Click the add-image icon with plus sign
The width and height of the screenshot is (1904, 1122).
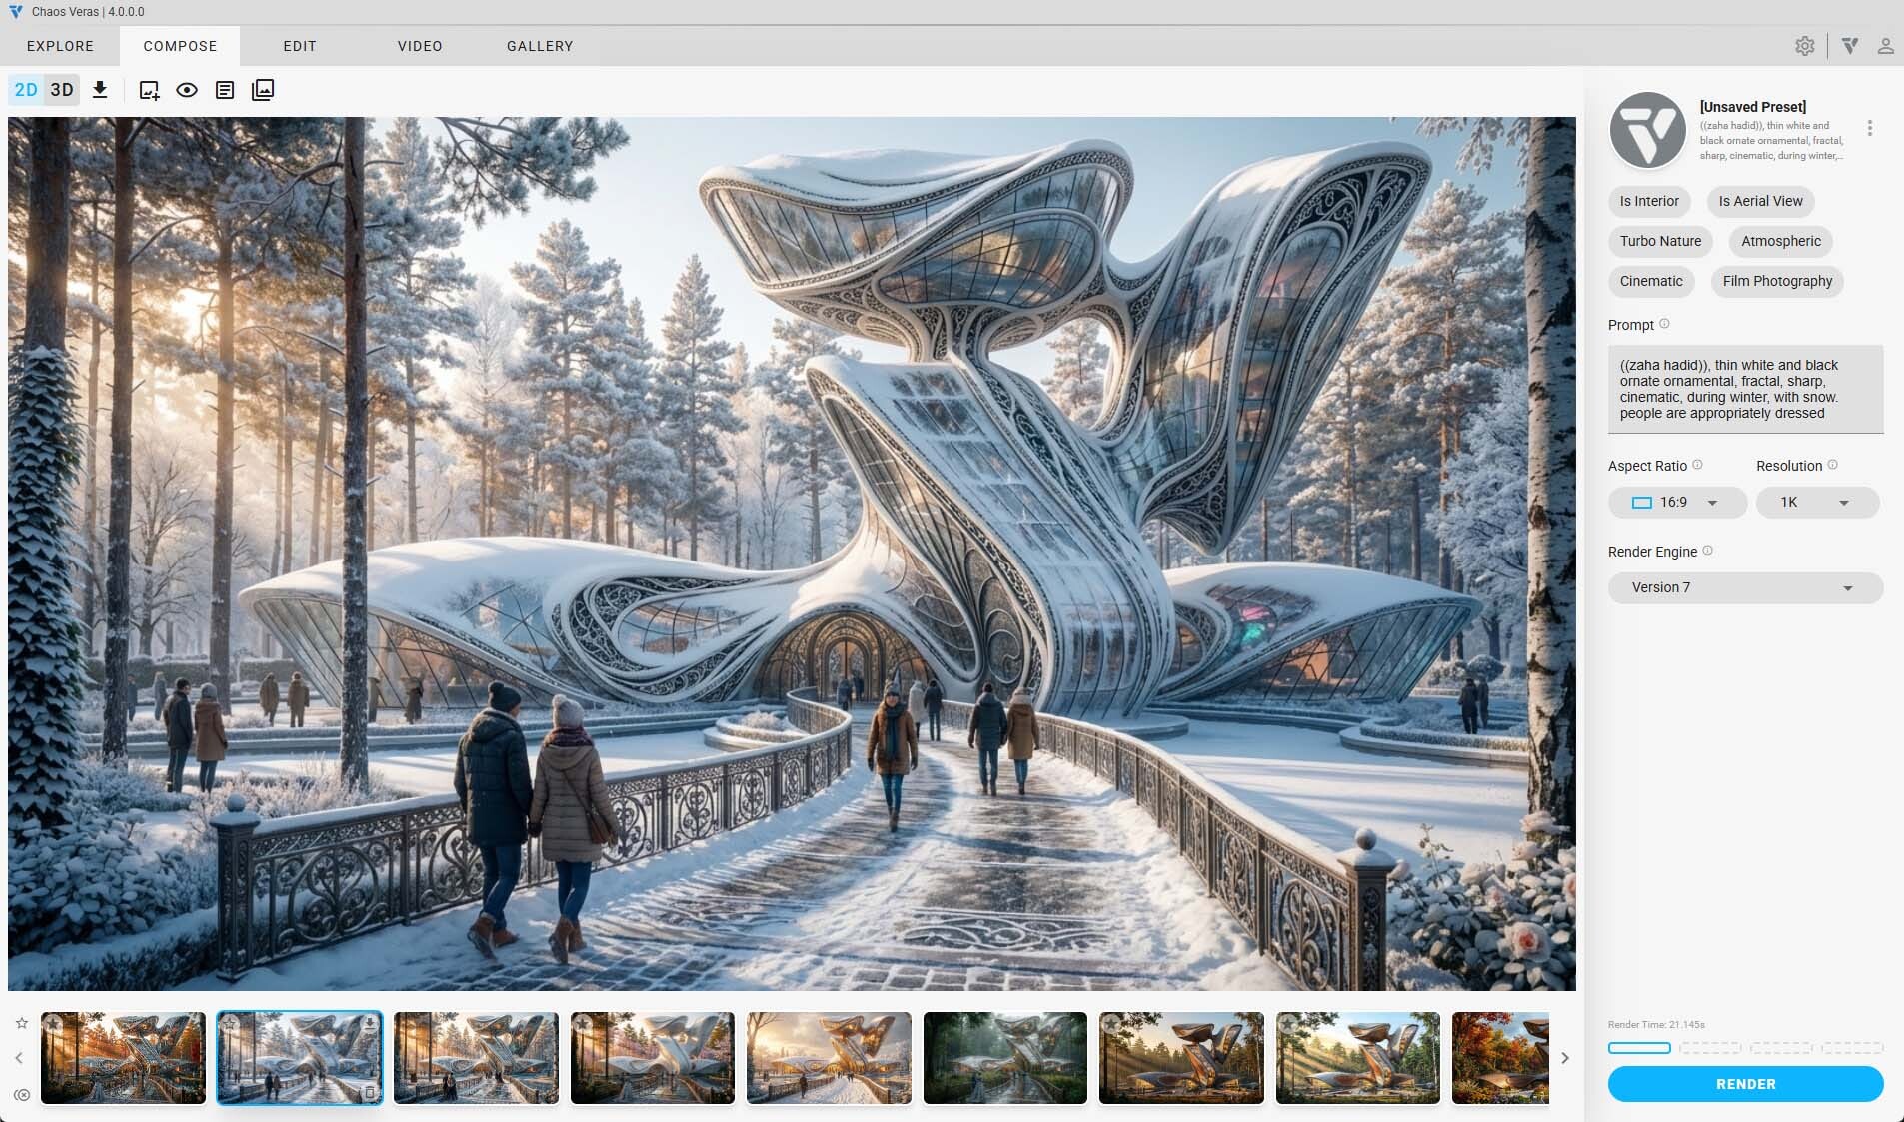(x=149, y=90)
